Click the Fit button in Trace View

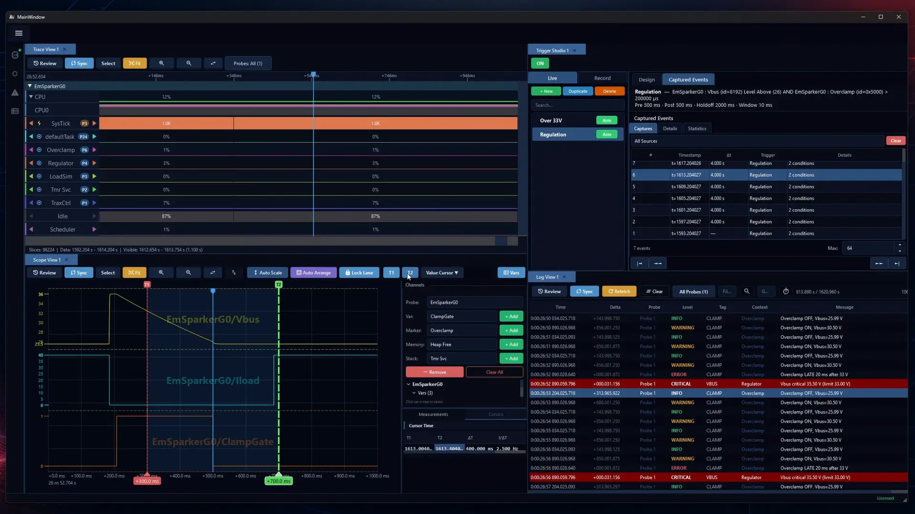[135, 63]
